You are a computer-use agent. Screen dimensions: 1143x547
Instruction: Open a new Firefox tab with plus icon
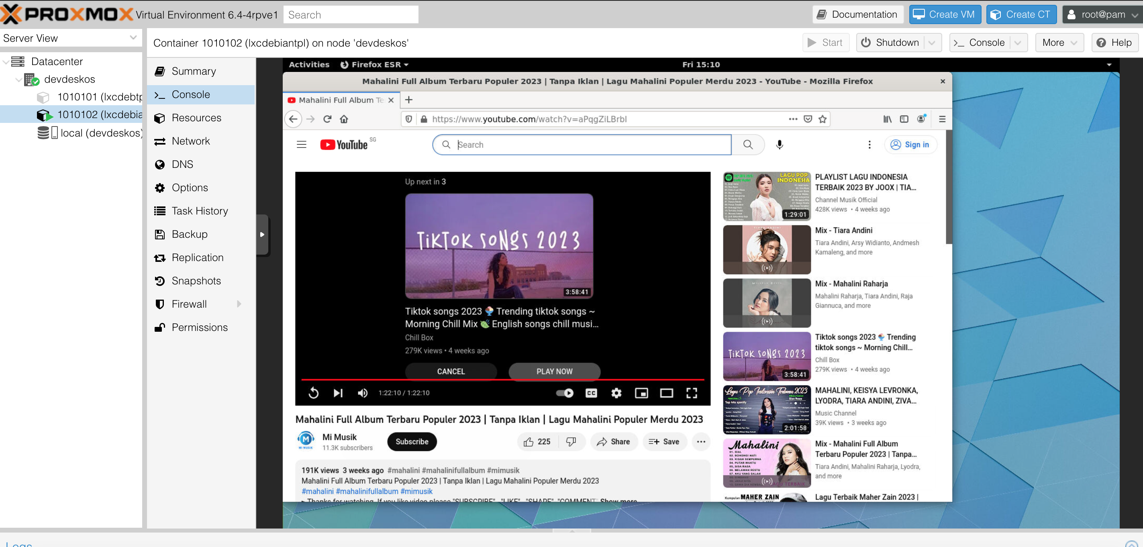pyautogui.click(x=409, y=100)
